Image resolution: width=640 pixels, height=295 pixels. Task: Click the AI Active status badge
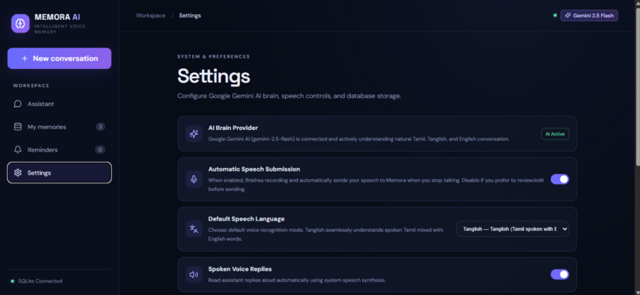tap(555, 134)
